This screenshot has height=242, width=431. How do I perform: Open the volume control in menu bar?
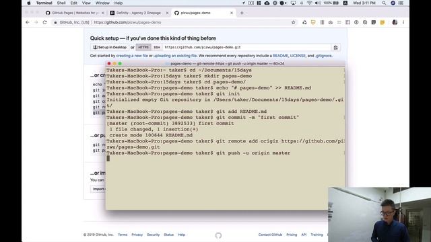tap(318, 3)
